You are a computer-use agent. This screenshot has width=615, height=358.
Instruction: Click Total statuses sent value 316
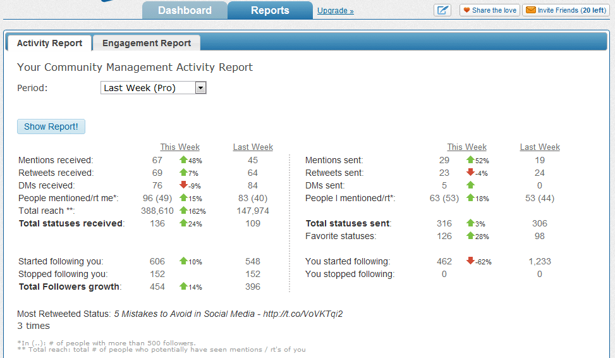pyautogui.click(x=444, y=223)
